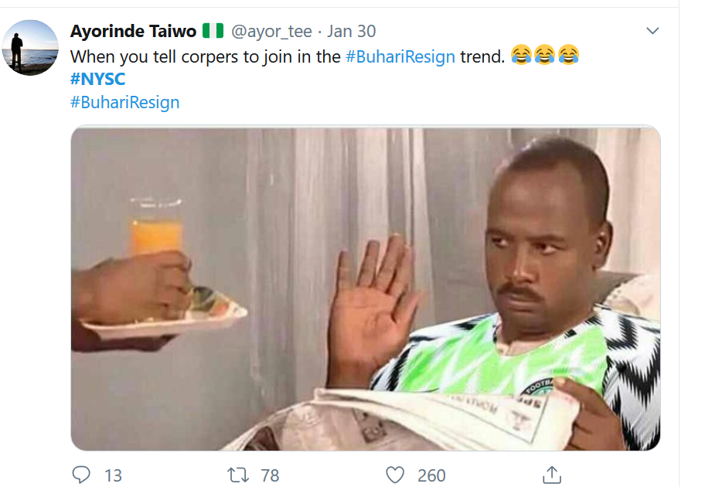Click the Nigerian flag emoji beside name
Image resolution: width=712 pixels, height=487 pixels.
coord(213,31)
